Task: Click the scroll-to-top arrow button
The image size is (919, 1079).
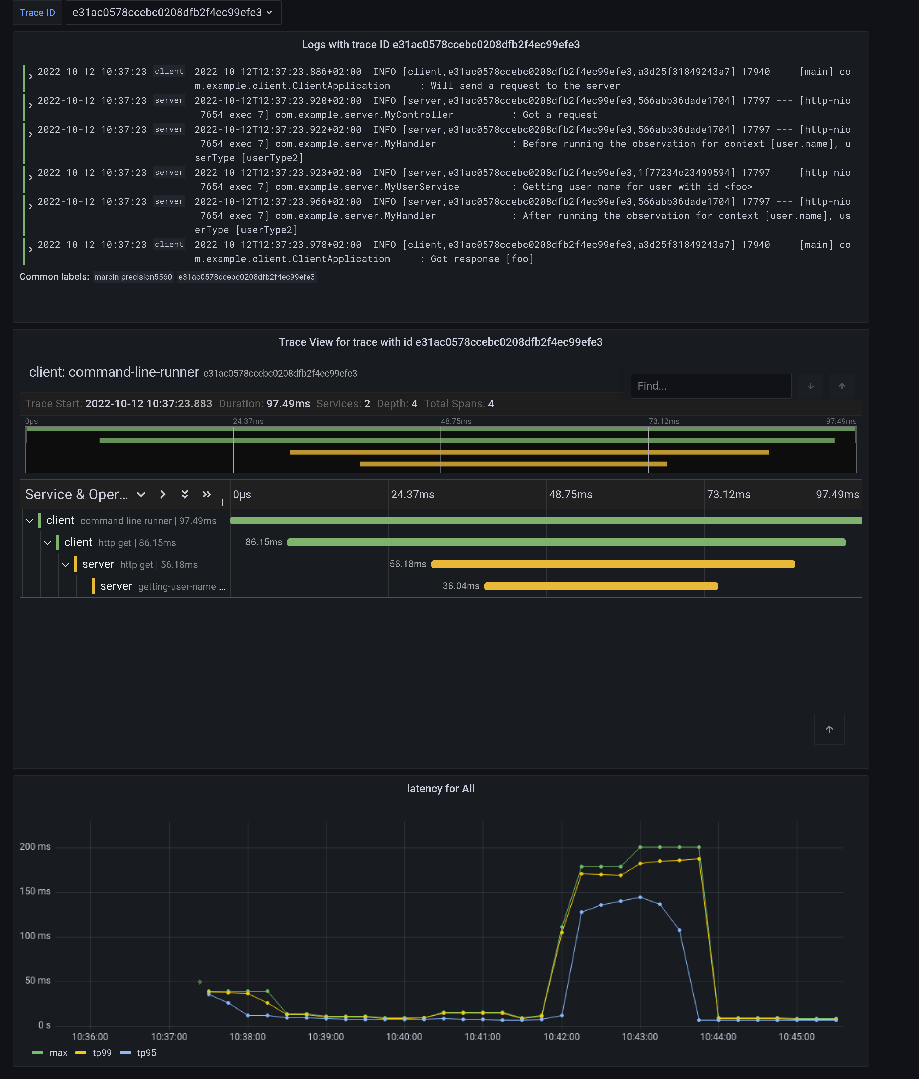Action: coord(829,729)
